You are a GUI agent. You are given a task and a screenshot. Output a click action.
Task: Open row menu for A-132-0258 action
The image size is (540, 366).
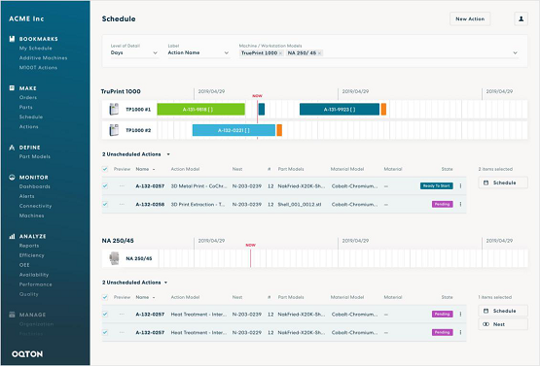pos(460,204)
